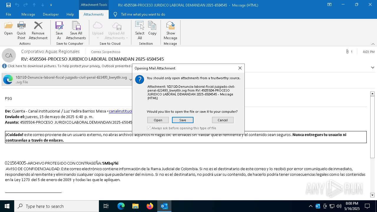The width and height of the screenshot is (377, 212).
Task: Close the Opening Mail Attachment dialog
Action: coord(240,68)
